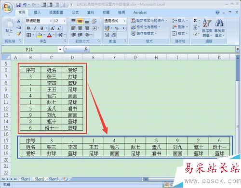Open Conditional Formatting options
Image resolution: width=241 pixels, height=188 pixels.
[x=149, y=21]
